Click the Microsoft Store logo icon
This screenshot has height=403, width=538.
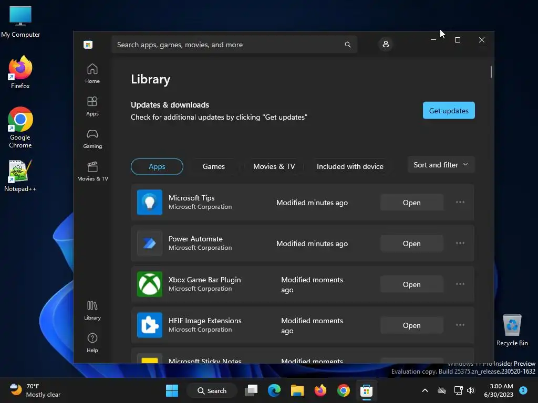point(88,45)
